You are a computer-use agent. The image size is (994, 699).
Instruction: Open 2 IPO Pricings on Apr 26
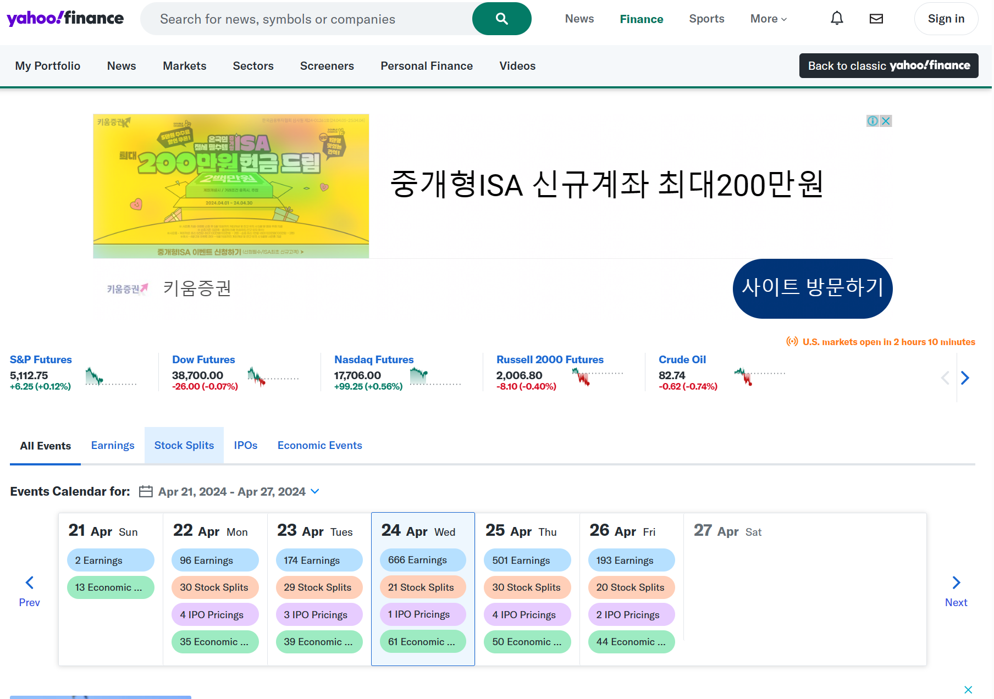click(x=631, y=614)
